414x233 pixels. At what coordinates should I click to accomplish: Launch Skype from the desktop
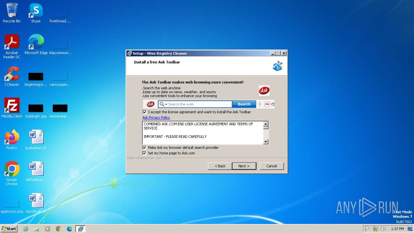pyautogui.click(x=36, y=13)
